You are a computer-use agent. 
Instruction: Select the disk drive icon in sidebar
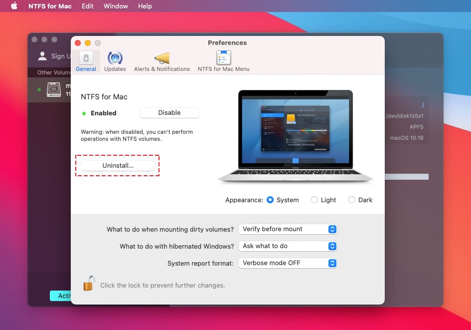tap(54, 90)
